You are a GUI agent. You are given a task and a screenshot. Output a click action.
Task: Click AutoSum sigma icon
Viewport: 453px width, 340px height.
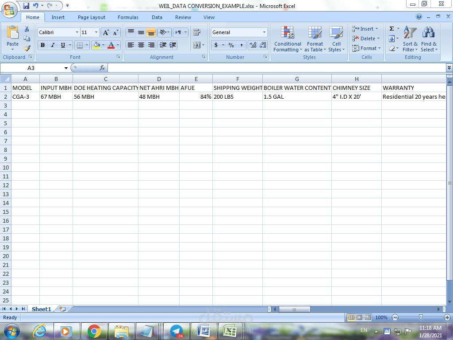pyautogui.click(x=392, y=29)
